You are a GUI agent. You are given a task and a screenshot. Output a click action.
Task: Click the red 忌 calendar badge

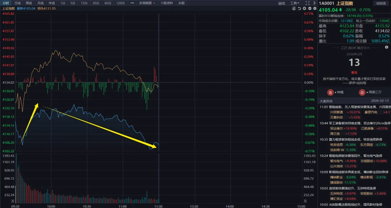[362, 92]
